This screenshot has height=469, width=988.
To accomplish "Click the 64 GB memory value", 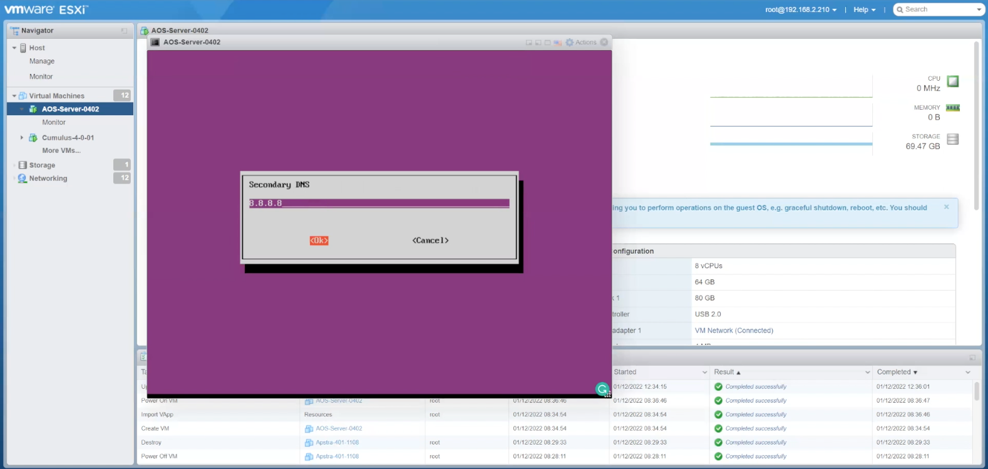I will point(704,282).
